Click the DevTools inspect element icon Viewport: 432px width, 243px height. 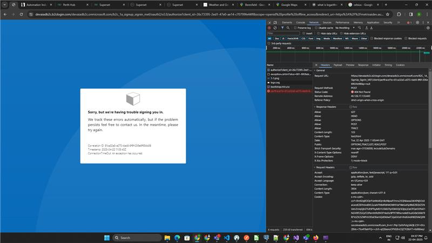tap(269, 23)
